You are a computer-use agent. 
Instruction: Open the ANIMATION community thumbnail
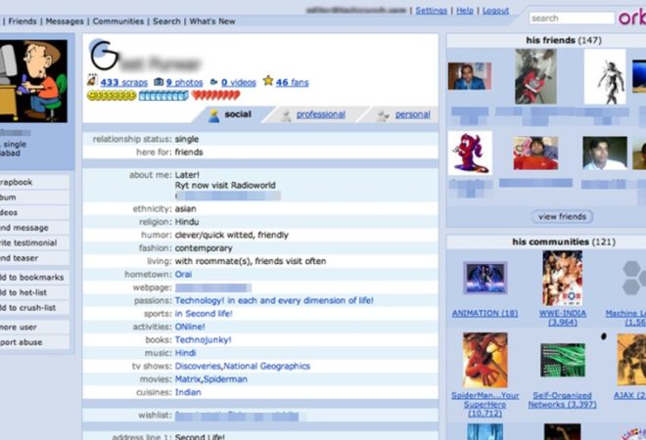tap(485, 278)
